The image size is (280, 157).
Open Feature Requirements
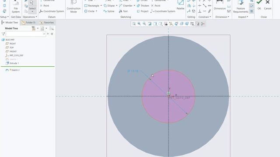coord(241,7)
